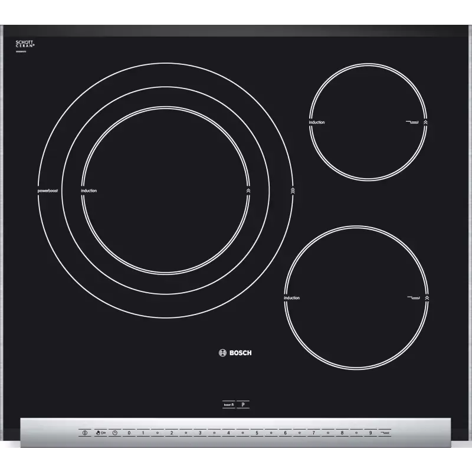Screen dimensions: 472x472
Task: Tap the inner chevron on the large zone
Action: tap(248, 191)
